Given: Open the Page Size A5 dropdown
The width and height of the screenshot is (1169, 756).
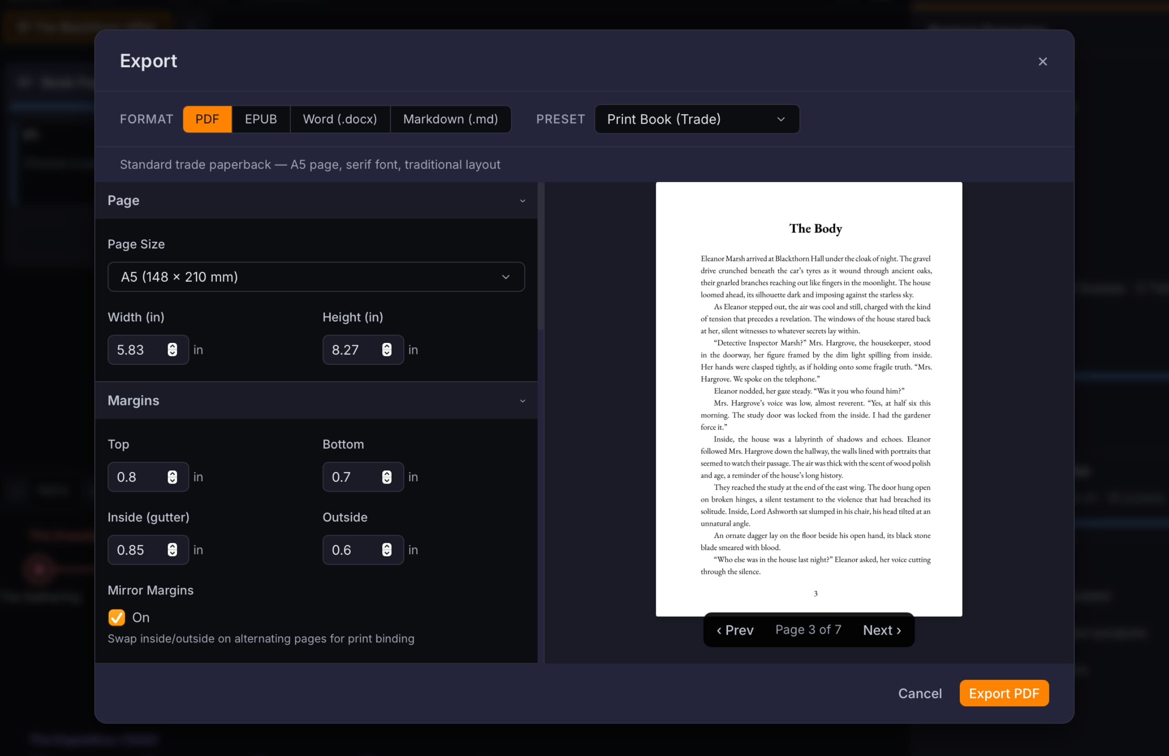Looking at the screenshot, I should click(316, 277).
